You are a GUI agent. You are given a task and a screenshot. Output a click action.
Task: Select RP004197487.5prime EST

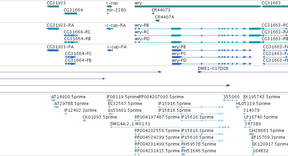point(137,121)
